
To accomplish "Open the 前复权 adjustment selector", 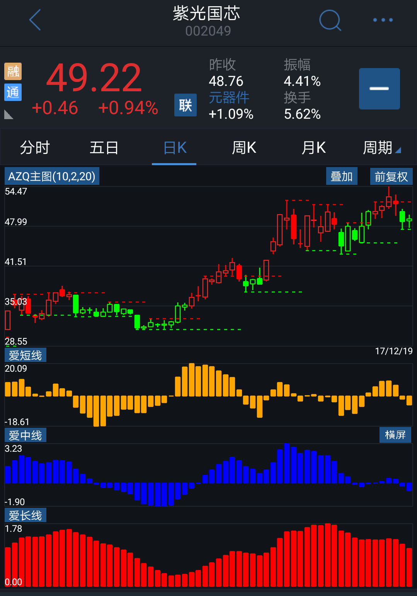I will (x=391, y=176).
